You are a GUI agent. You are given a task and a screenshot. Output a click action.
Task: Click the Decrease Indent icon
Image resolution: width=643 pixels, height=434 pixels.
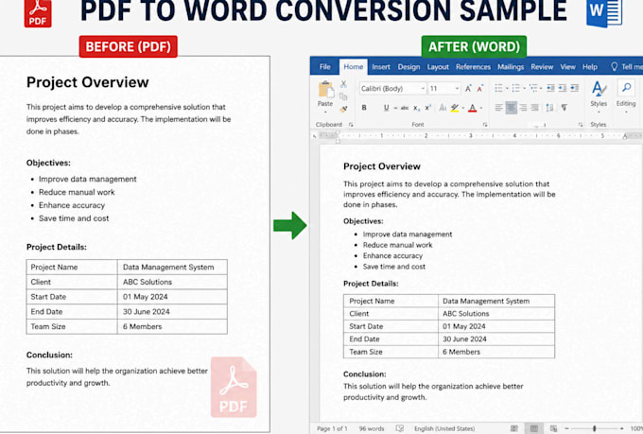550,88
